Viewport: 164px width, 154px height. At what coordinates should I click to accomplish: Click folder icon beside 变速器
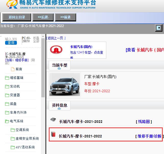pyautogui.click(x=7, y=95)
